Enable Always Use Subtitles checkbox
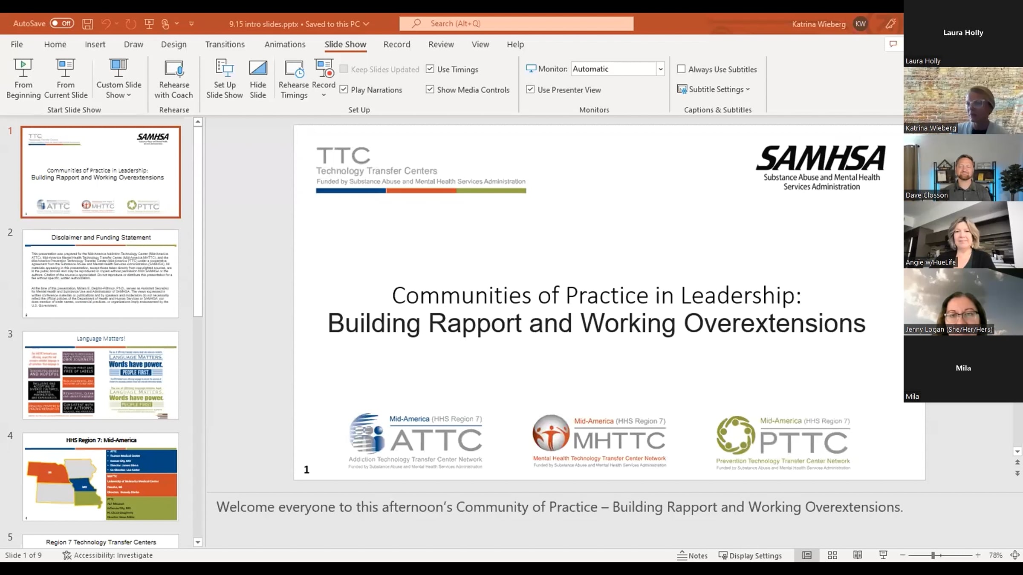Image resolution: width=1023 pixels, height=575 pixels. point(681,69)
